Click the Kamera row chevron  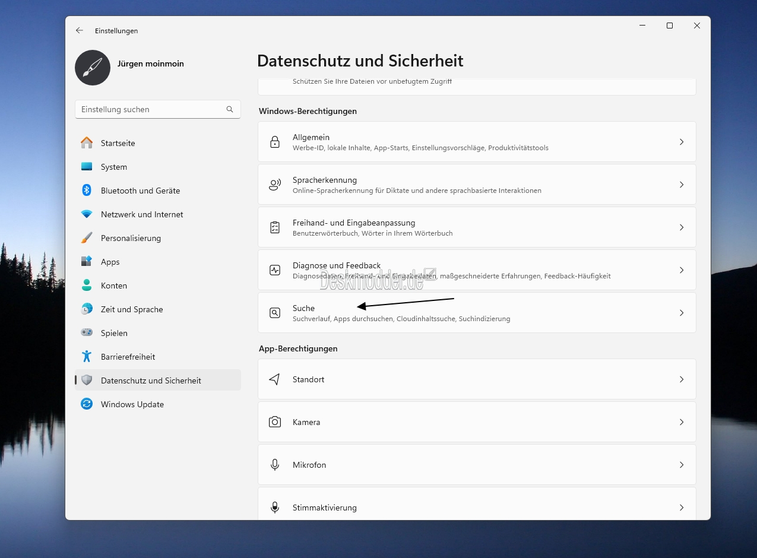click(682, 422)
